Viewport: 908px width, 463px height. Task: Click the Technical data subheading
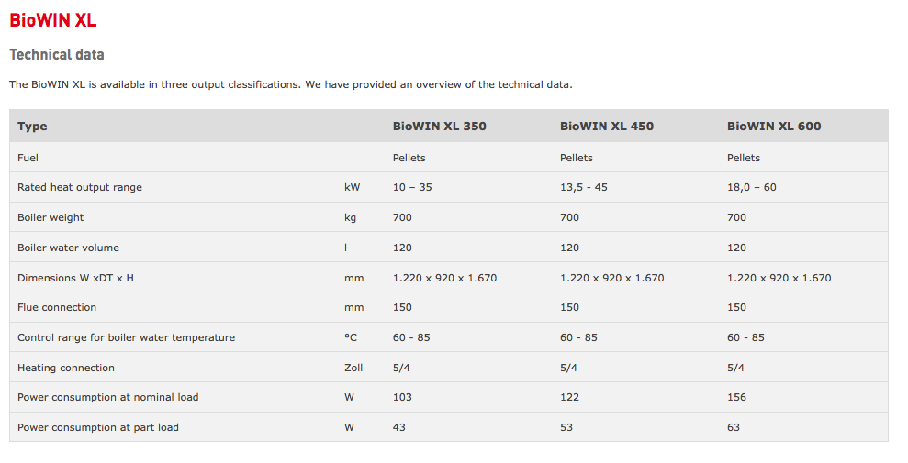tap(56, 55)
